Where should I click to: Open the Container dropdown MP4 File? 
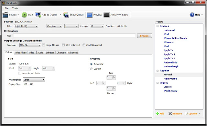tap(30, 45)
